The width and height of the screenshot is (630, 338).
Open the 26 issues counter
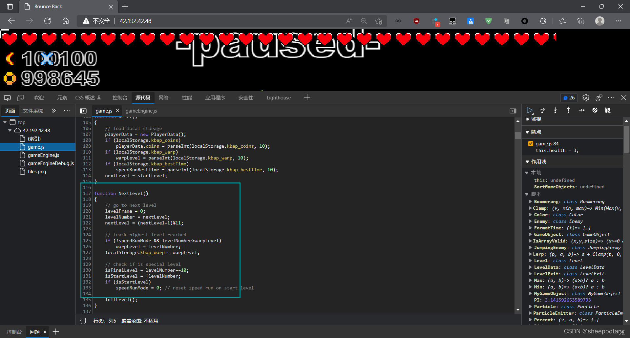click(x=569, y=98)
